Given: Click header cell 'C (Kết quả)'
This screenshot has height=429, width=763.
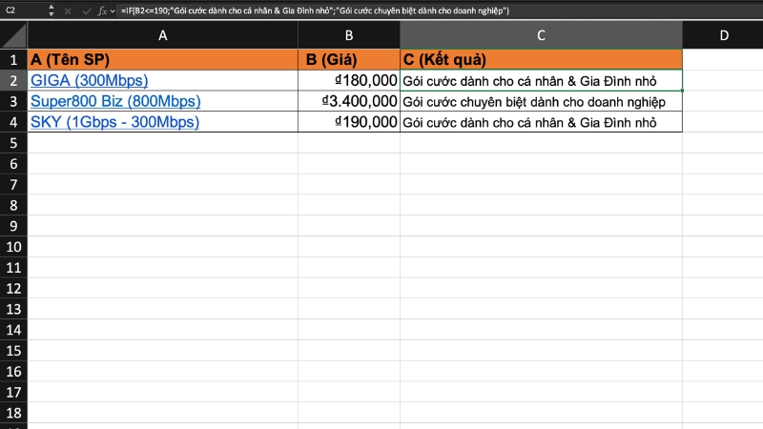Looking at the screenshot, I should tap(541, 60).
